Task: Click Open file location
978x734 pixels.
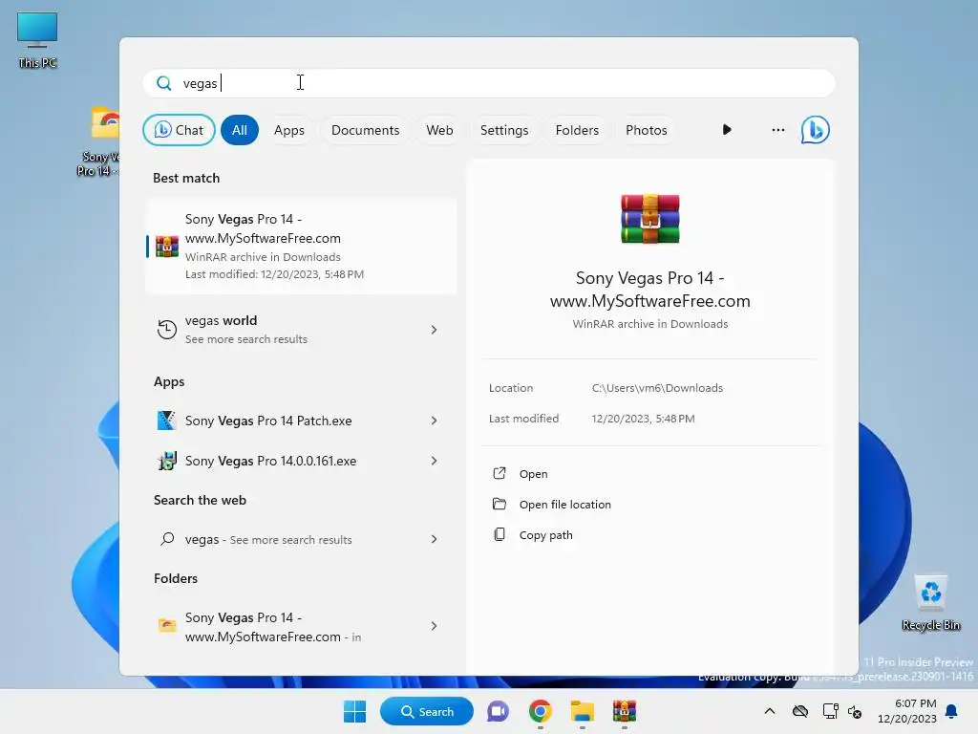Action: [x=565, y=505]
